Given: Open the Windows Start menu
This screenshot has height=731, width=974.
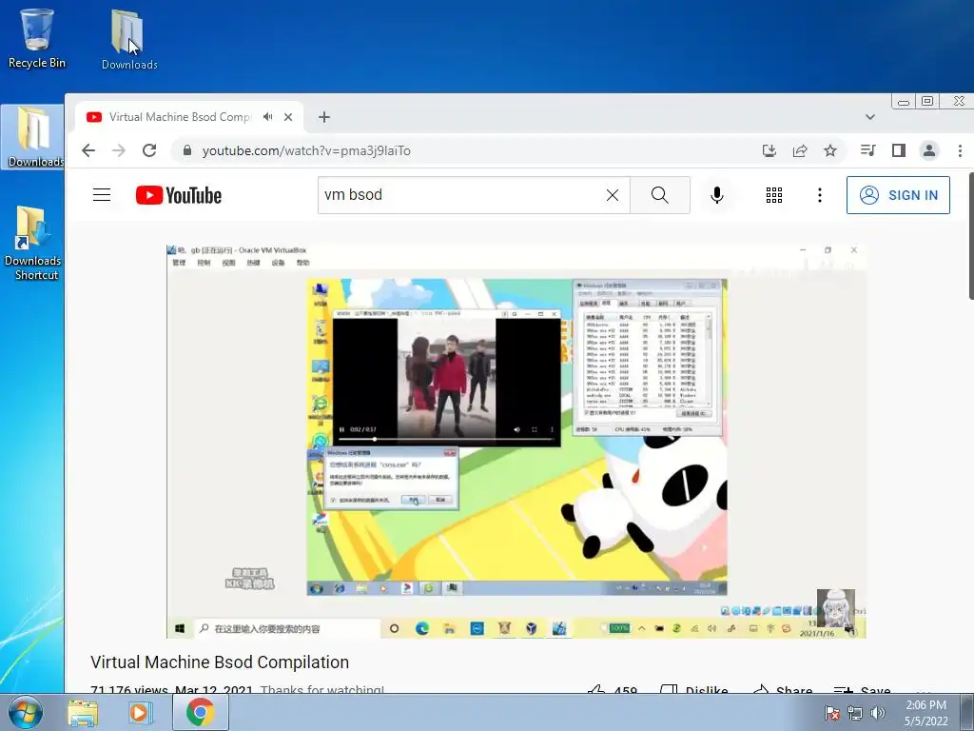Looking at the screenshot, I should point(25,712).
